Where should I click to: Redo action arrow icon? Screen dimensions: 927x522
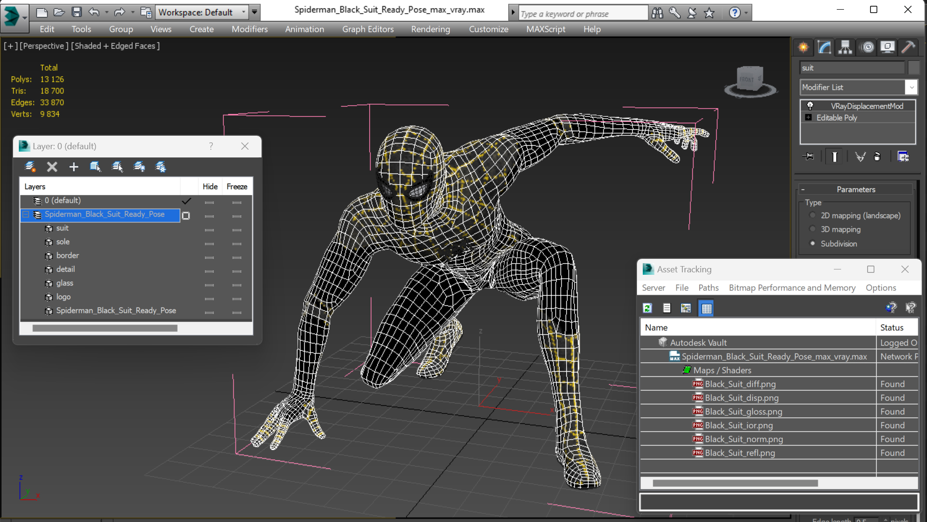coord(119,12)
